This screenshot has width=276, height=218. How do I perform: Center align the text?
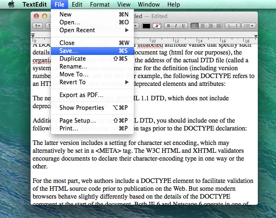pos(202,26)
